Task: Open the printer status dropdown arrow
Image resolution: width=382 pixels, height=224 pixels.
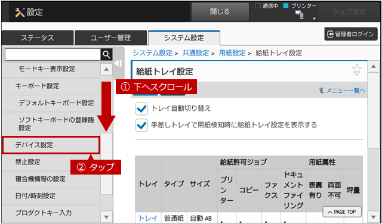Action: point(315,18)
